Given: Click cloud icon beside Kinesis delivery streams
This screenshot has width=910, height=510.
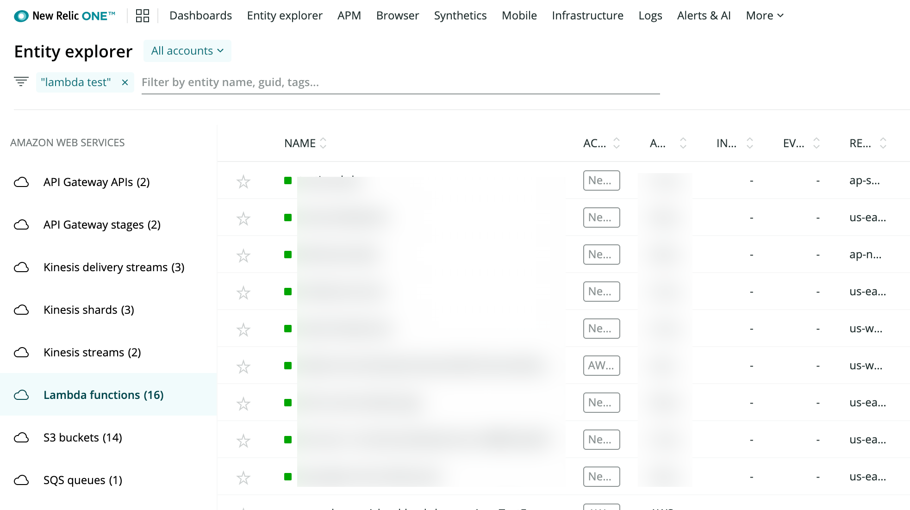Looking at the screenshot, I should [x=21, y=267].
